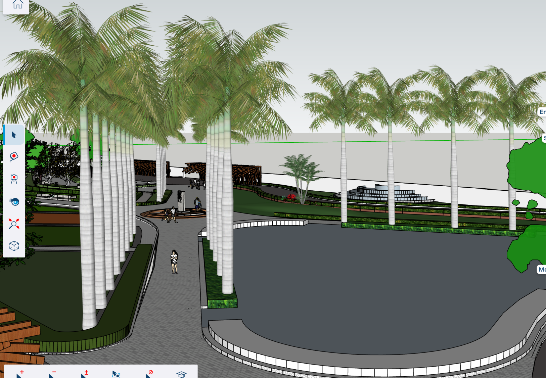Select the standing woman on the pathway

(x=174, y=262)
